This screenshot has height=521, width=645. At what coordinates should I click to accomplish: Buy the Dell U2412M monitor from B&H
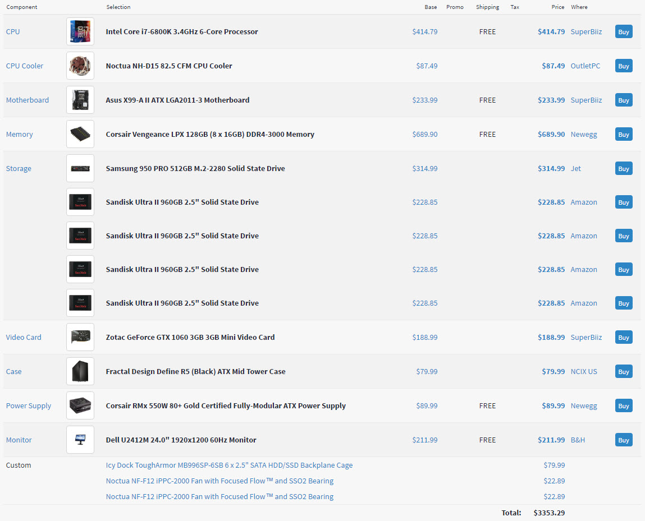(x=623, y=440)
